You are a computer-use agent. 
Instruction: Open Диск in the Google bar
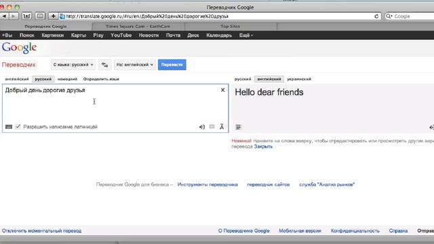coord(193,35)
